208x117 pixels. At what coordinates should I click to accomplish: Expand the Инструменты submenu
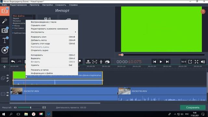click(x=52, y=32)
